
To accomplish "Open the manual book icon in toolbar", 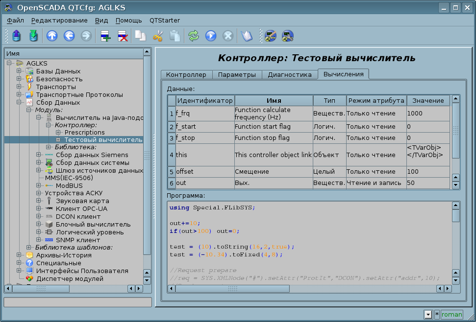I will [x=246, y=36].
